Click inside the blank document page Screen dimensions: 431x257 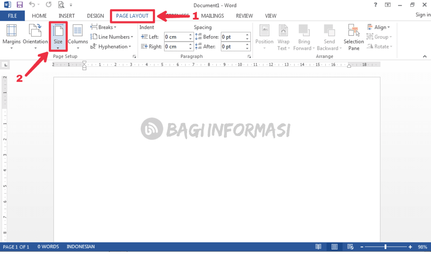217,160
